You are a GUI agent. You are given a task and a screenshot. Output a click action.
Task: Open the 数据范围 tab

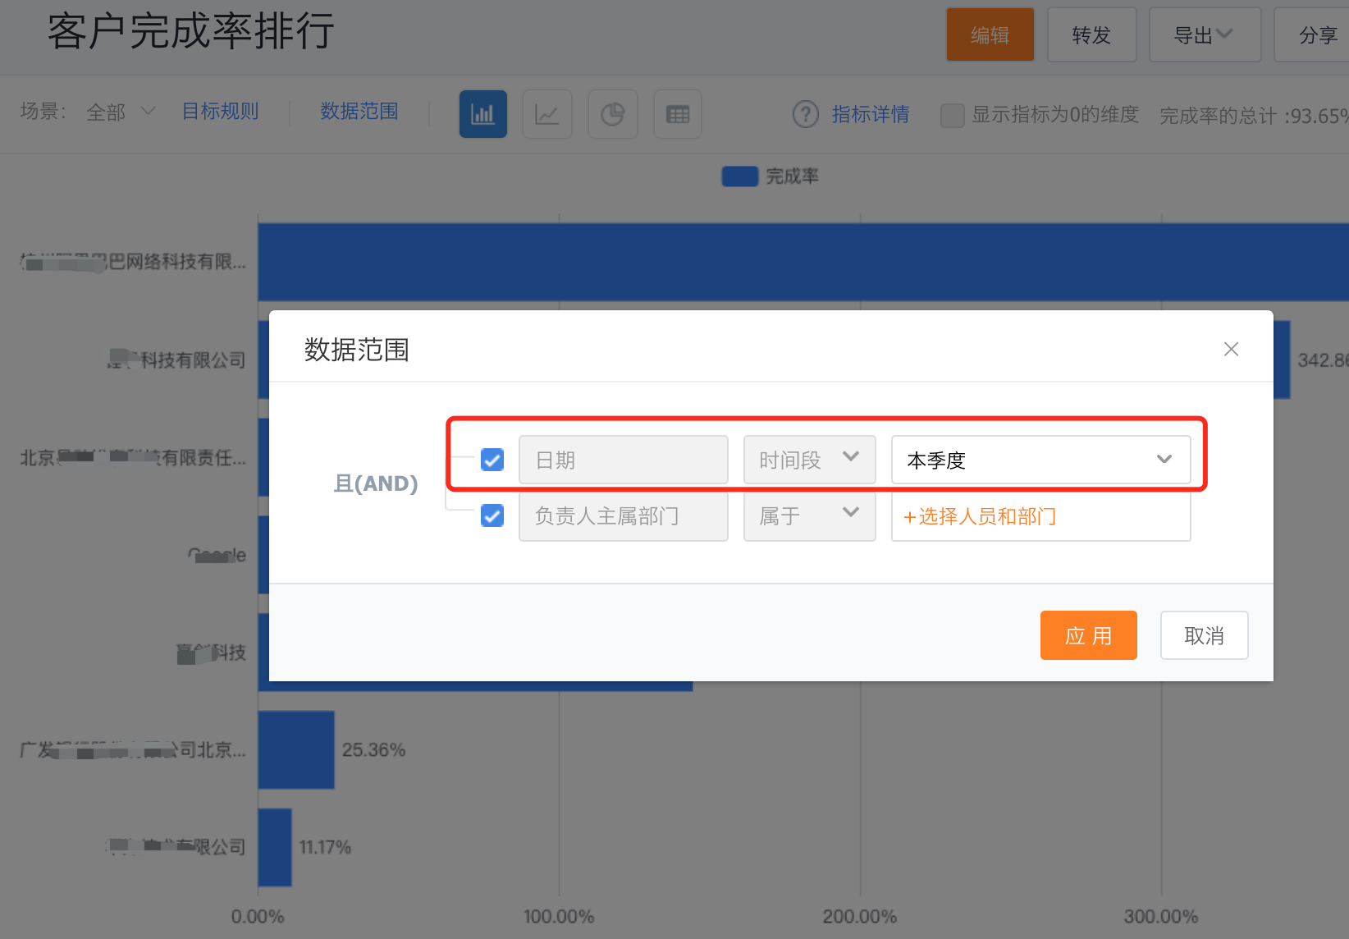pyautogui.click(x=359, y=112)
